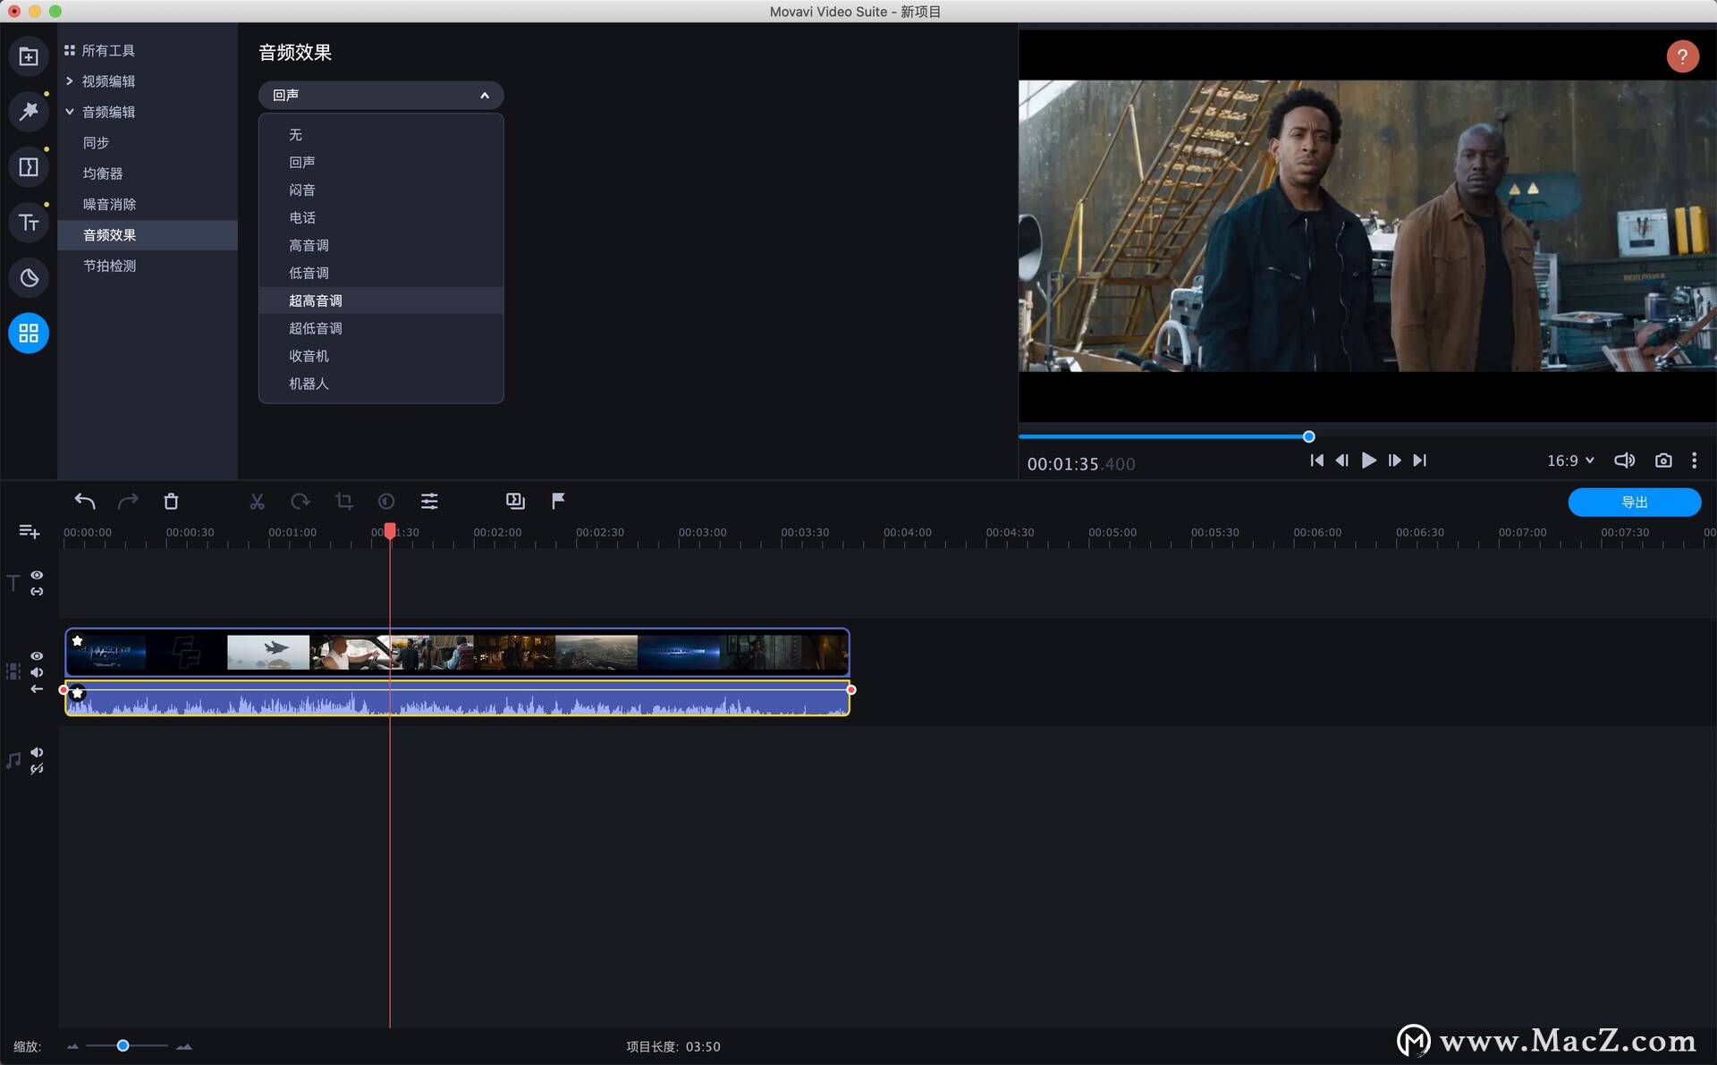Open the titles text sidebar icon
Image resolution: width=1717 pixels, height=1065 pixels.
pyautogui.click(x=29, y=223)
